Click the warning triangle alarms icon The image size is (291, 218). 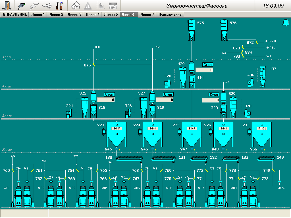point(88,5)
